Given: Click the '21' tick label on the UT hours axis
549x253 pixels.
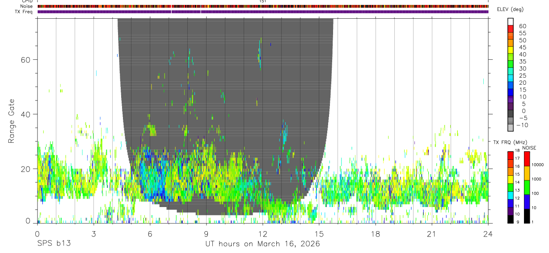Looking at the screenshot, I should (x=431, y=234).
